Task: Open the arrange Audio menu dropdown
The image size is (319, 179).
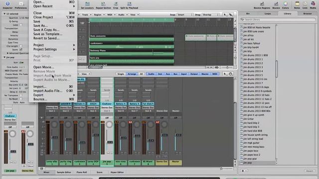Action: pos(123,14)
